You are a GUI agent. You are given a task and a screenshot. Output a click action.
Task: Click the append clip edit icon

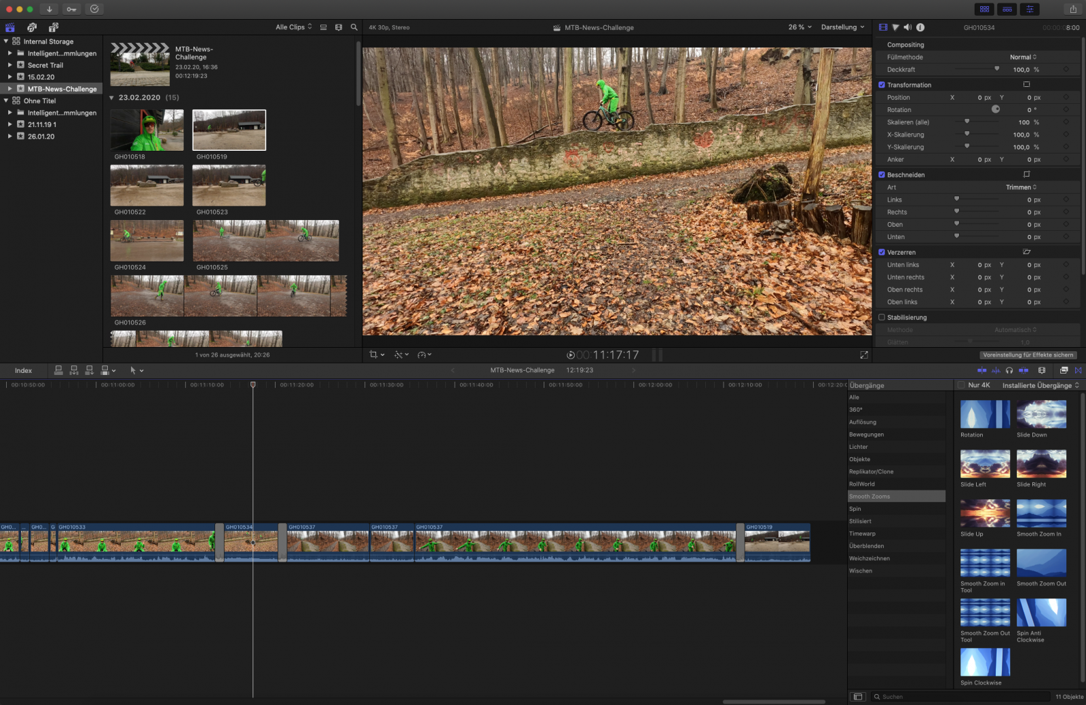[x=89, y=370]
